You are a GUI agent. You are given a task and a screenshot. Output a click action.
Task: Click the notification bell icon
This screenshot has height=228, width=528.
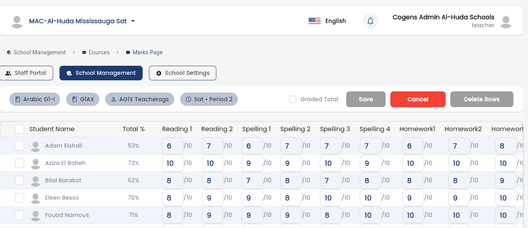tap(370, 21)
